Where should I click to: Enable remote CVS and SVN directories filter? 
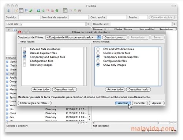pos(98,49)
